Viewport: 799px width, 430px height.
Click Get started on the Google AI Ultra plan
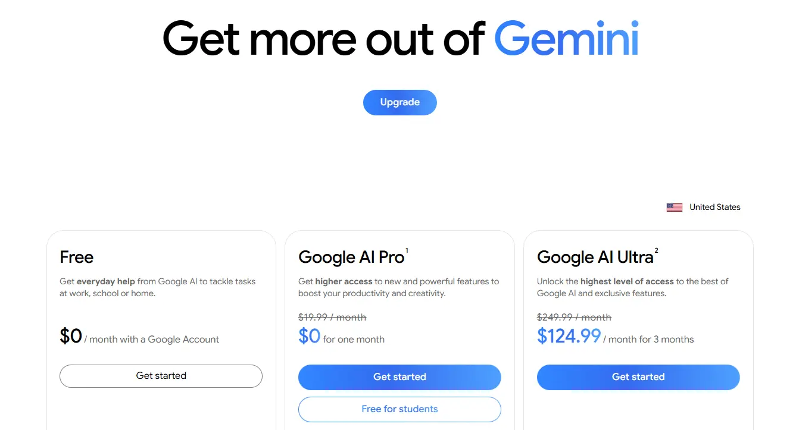(638, 377)
